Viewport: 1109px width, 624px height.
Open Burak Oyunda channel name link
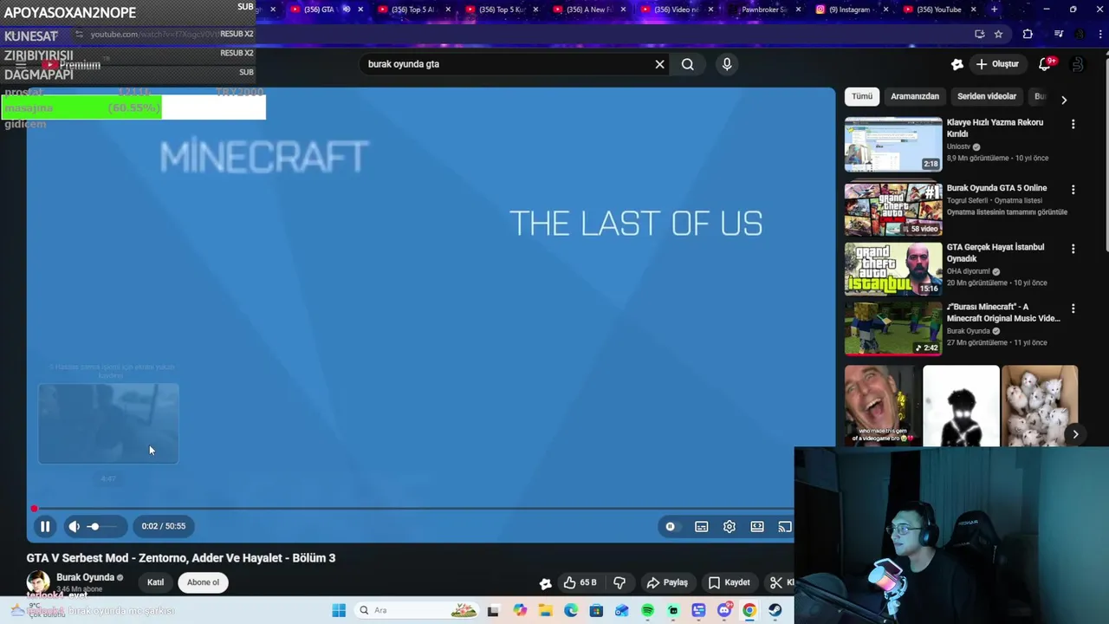tap(85, 577)
